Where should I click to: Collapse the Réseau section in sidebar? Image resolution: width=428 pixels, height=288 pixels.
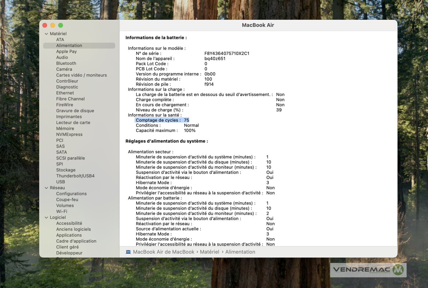(46, 188)
